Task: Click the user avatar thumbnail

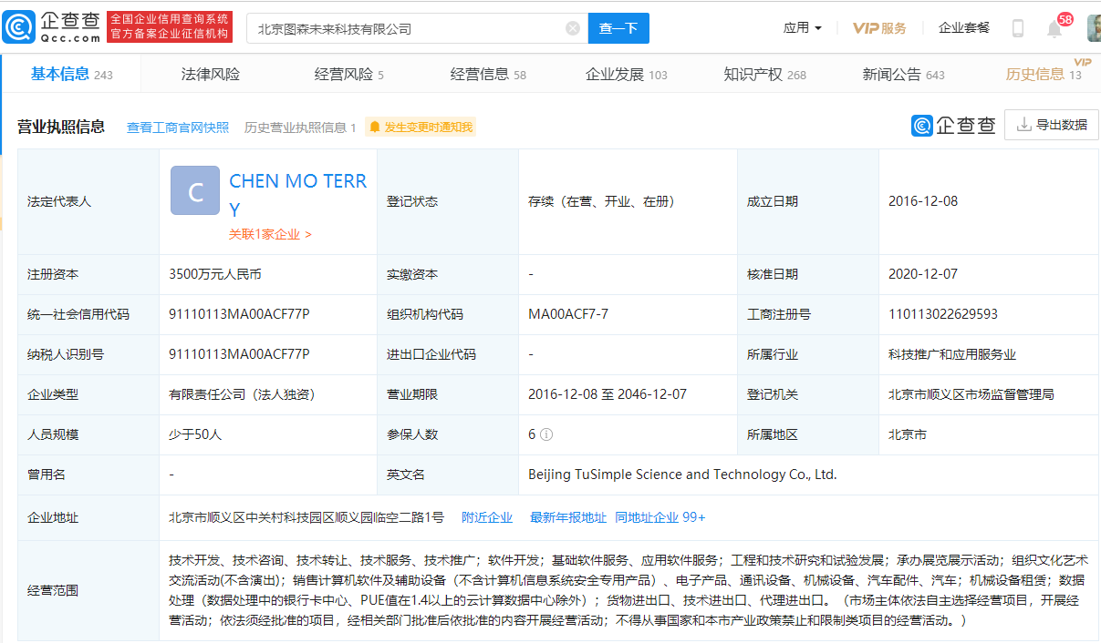Action: (x=1093, y=28)
